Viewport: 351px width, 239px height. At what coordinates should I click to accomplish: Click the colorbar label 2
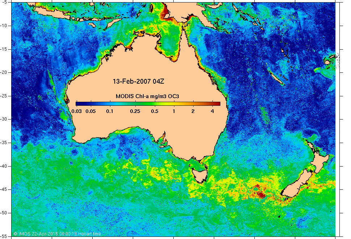pyautogui.click(x=193, y=111)
